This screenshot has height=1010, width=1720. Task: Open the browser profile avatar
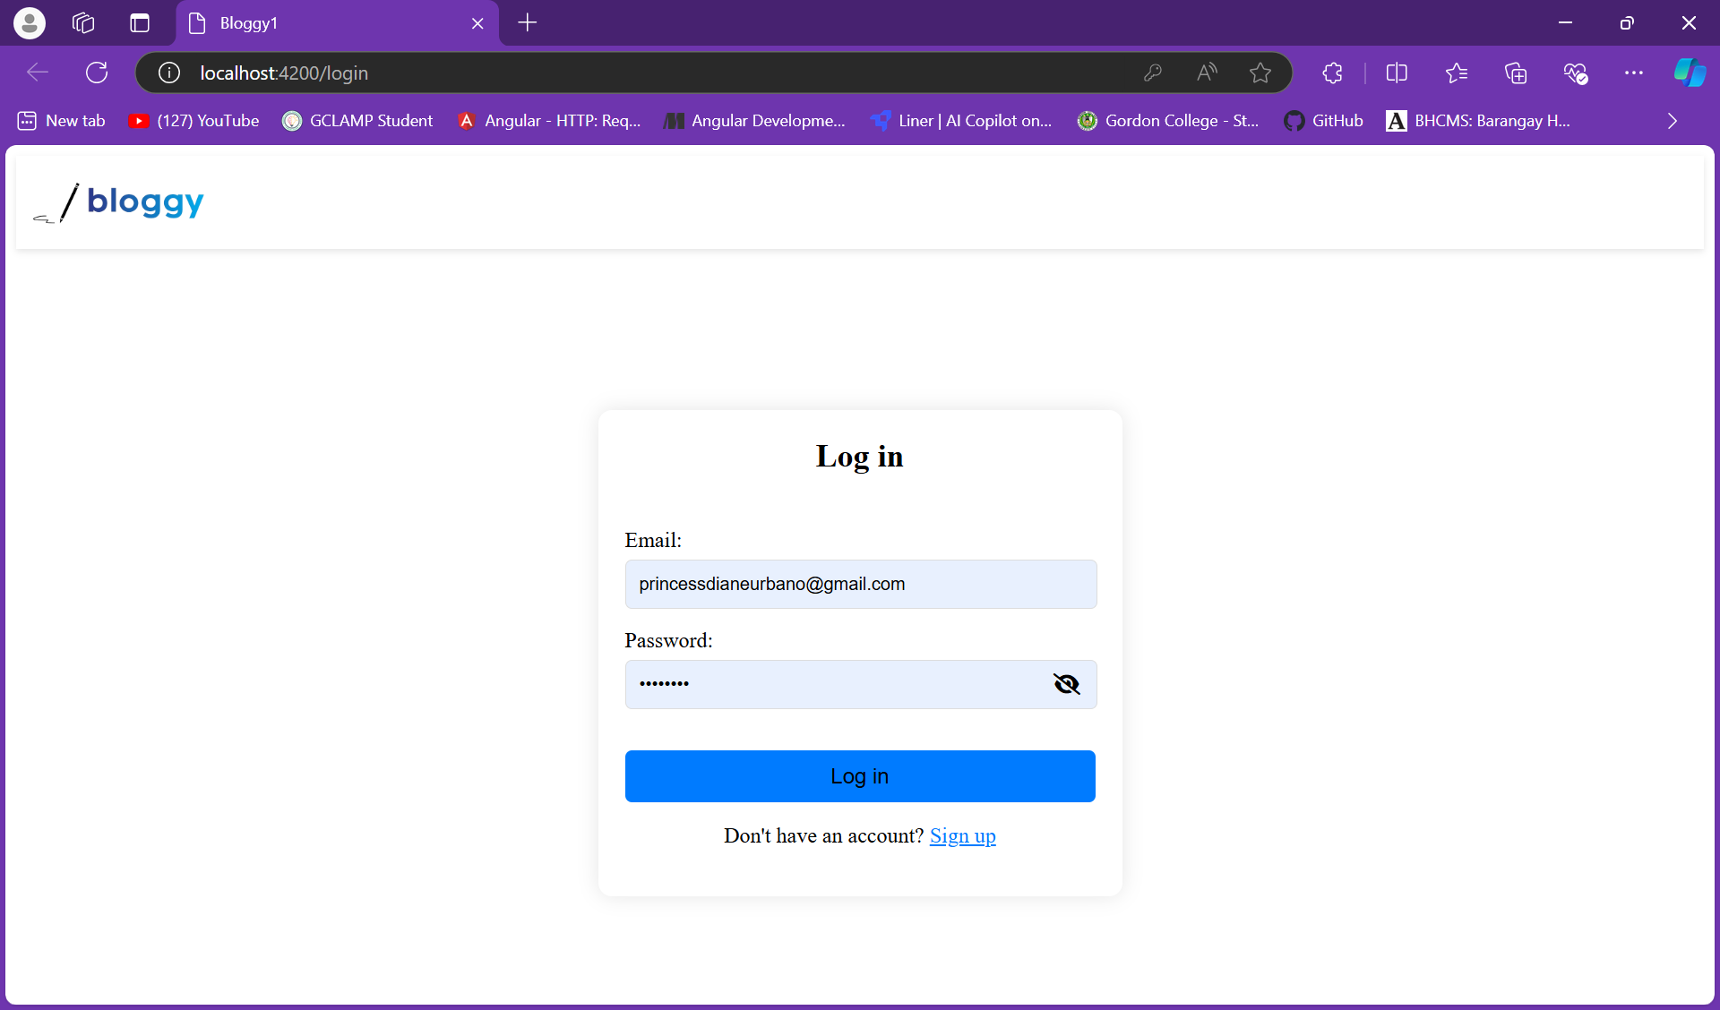(29, 22)
